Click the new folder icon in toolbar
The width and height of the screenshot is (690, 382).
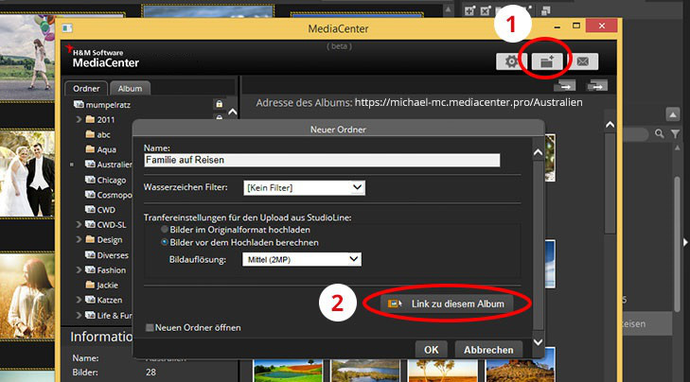[x=547, y=61]
